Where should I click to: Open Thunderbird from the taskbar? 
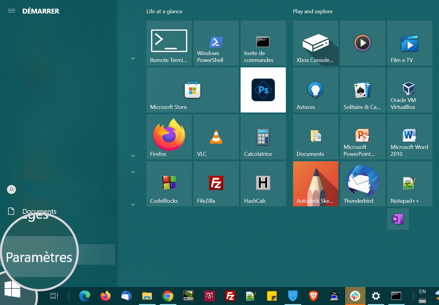coord(126,296)
